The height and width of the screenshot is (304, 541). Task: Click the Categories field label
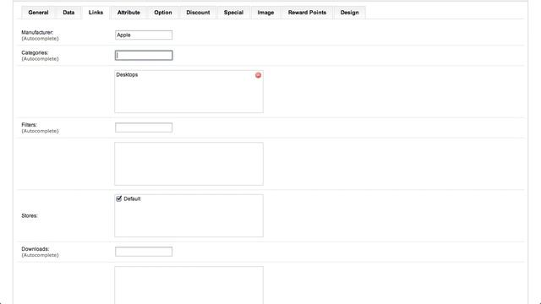(35, 52)
